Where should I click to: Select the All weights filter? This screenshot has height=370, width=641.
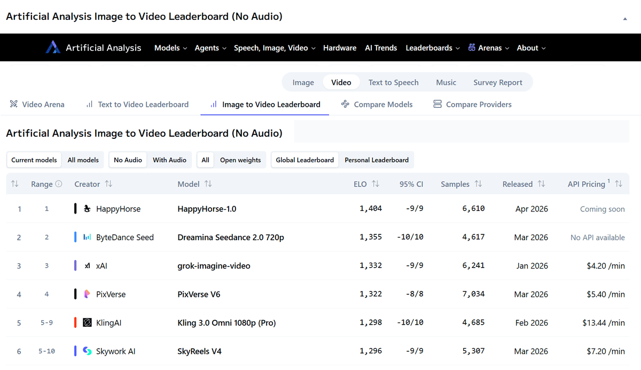[x=206, y=160]
